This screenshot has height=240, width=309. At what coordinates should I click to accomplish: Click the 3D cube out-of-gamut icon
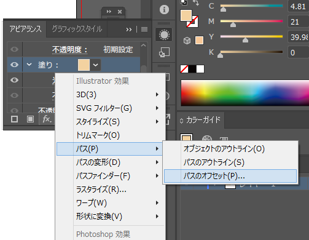click(x=187, y=41)
